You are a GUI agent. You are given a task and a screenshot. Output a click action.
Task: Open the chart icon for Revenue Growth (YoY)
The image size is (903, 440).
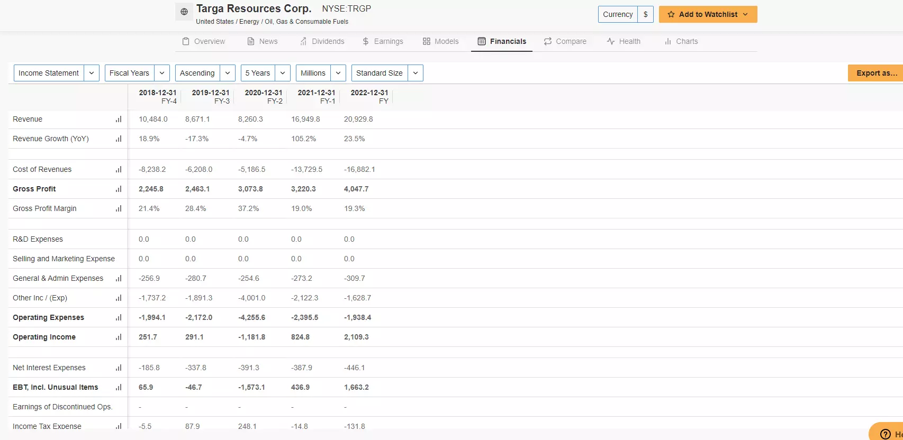coord(119,139)
